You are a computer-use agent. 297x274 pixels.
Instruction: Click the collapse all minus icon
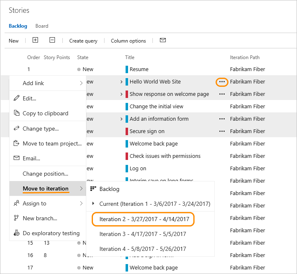click(x=52, y=40)
